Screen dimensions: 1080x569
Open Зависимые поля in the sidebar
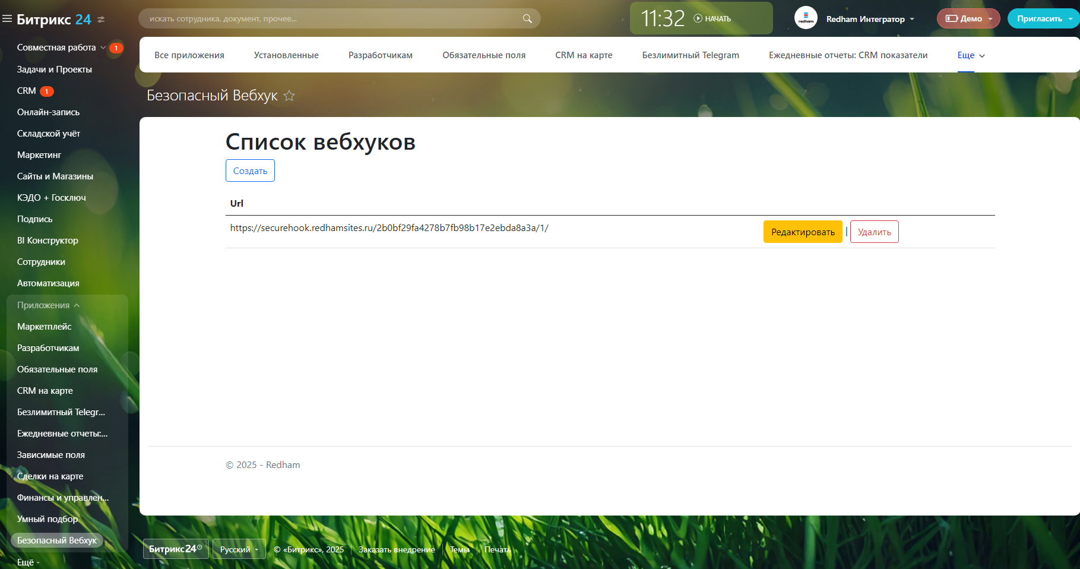(51, 455)
